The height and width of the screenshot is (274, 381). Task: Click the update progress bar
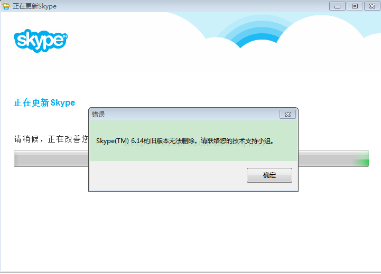[191, 158]
